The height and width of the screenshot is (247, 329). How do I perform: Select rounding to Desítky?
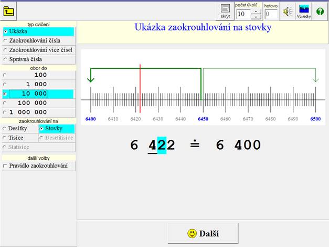click(x=20, y=128)
